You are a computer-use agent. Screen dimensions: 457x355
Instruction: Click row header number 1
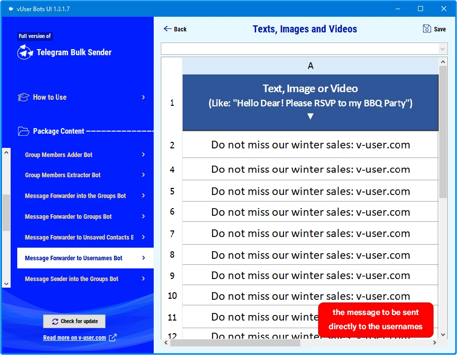172,103
